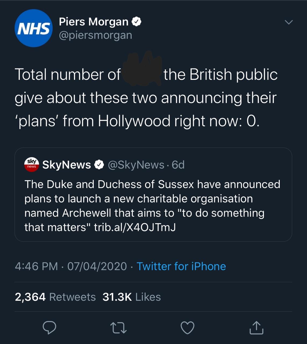Like the tweet with the heart icon

click(187, 328)
